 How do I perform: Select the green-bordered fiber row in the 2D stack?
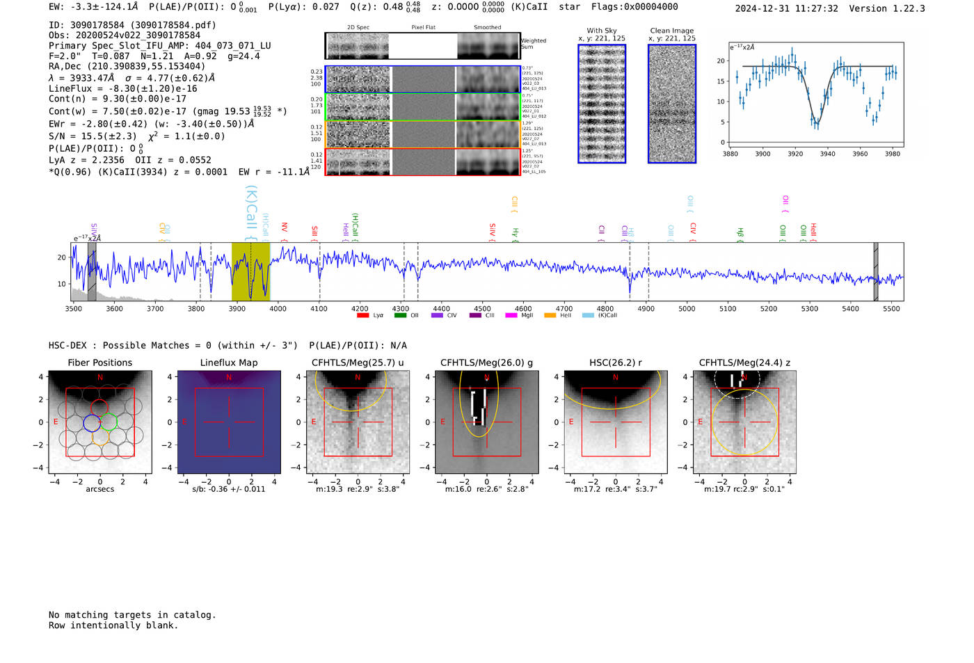pyautogui.click(x=422, y=107)
